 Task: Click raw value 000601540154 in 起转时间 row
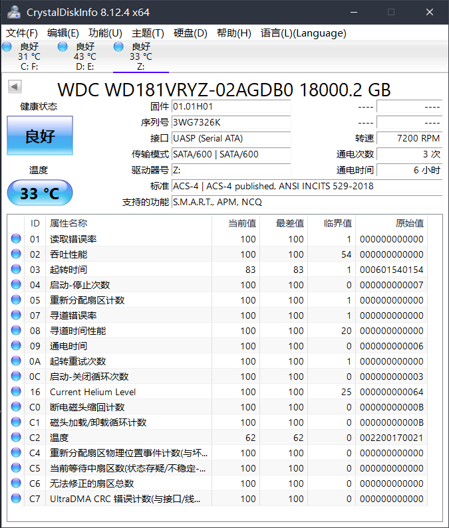[x=391, y=270]
